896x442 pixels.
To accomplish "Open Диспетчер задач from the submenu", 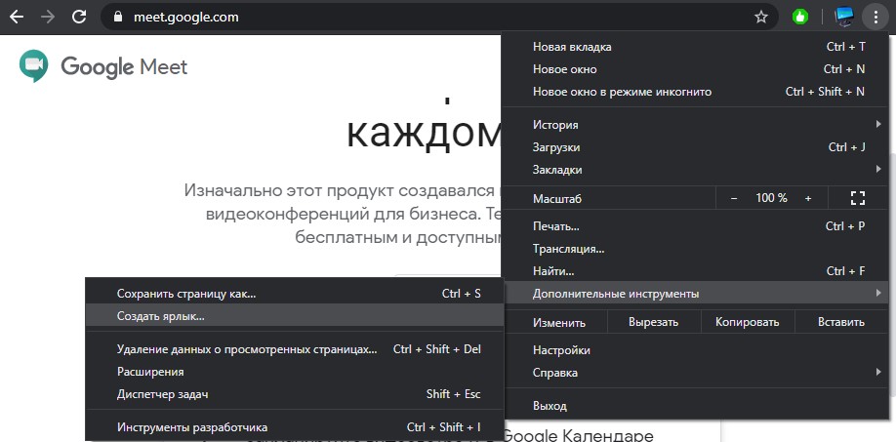I will click(295, 394).
